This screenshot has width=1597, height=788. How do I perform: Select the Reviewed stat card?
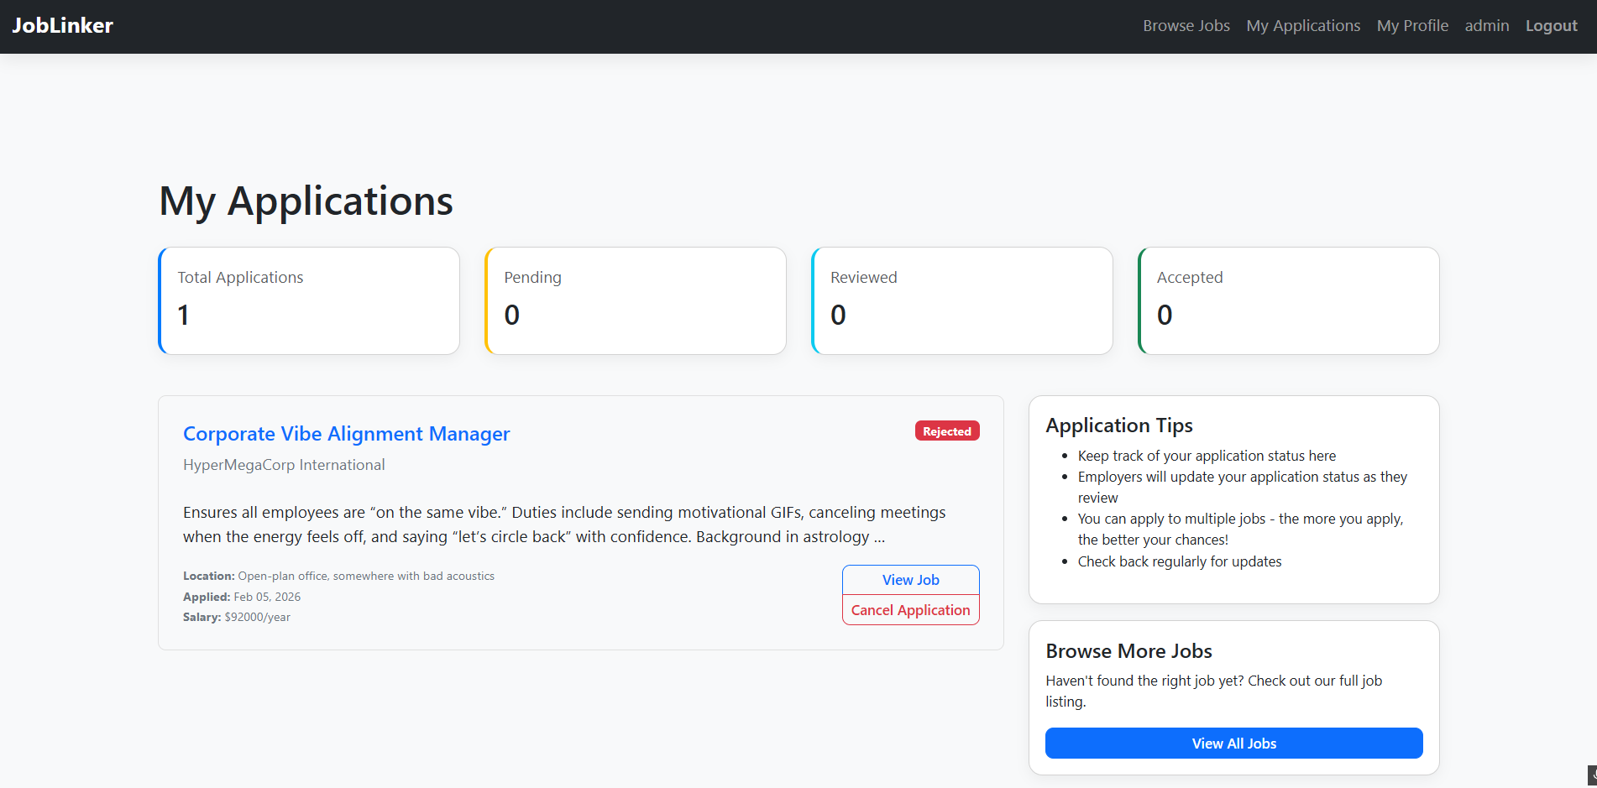(x=962, y=300)
